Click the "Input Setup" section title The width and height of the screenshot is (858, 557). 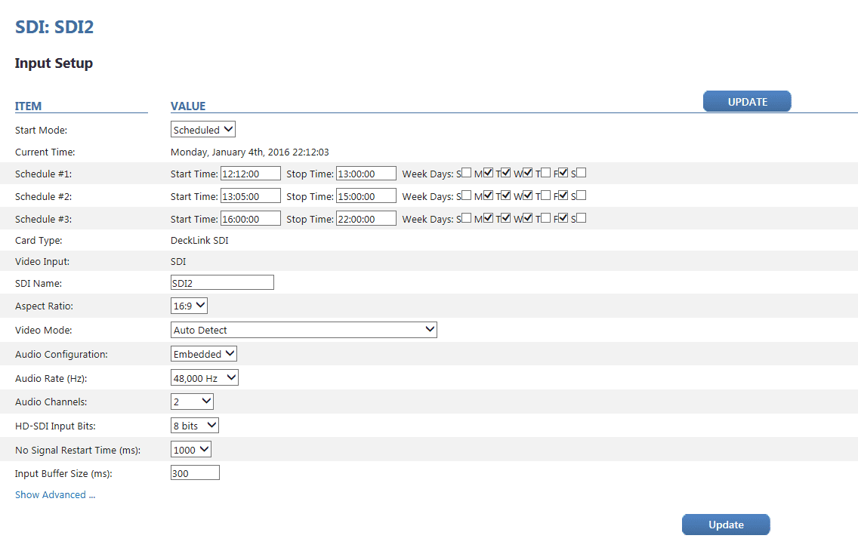pos(54,63)
